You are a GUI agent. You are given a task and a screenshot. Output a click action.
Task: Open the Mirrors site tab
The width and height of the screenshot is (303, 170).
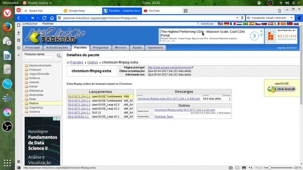(120, 48)
